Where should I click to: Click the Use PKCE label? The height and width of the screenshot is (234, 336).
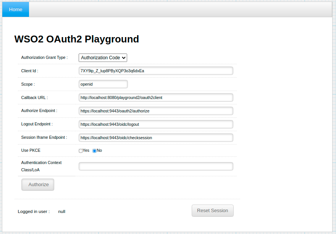click(x=31, y=151)
